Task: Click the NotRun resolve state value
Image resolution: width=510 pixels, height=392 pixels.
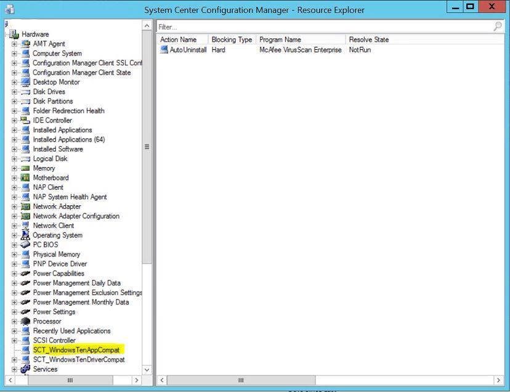Action: [360, 50]
